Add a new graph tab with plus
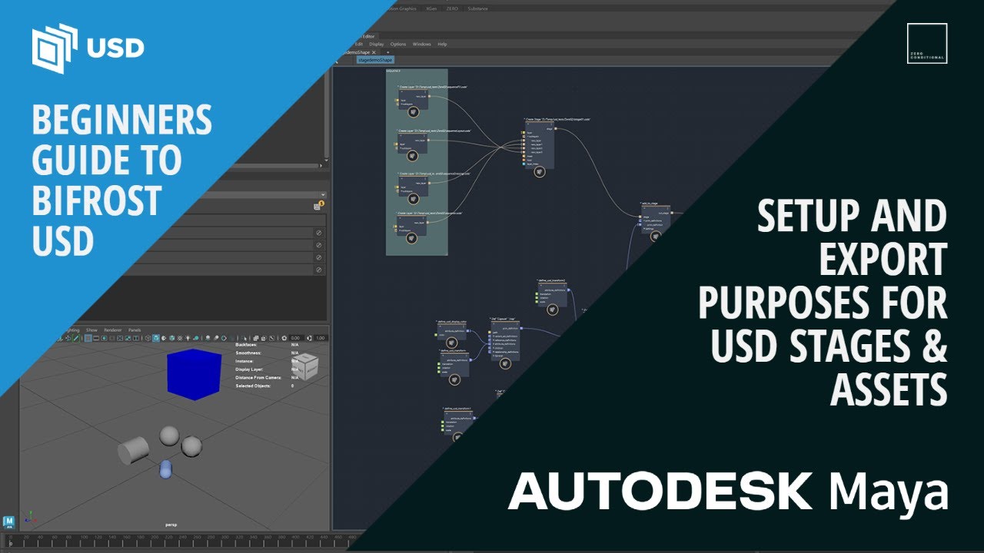This screenshot has width=984, height=553. pos(387,52)
